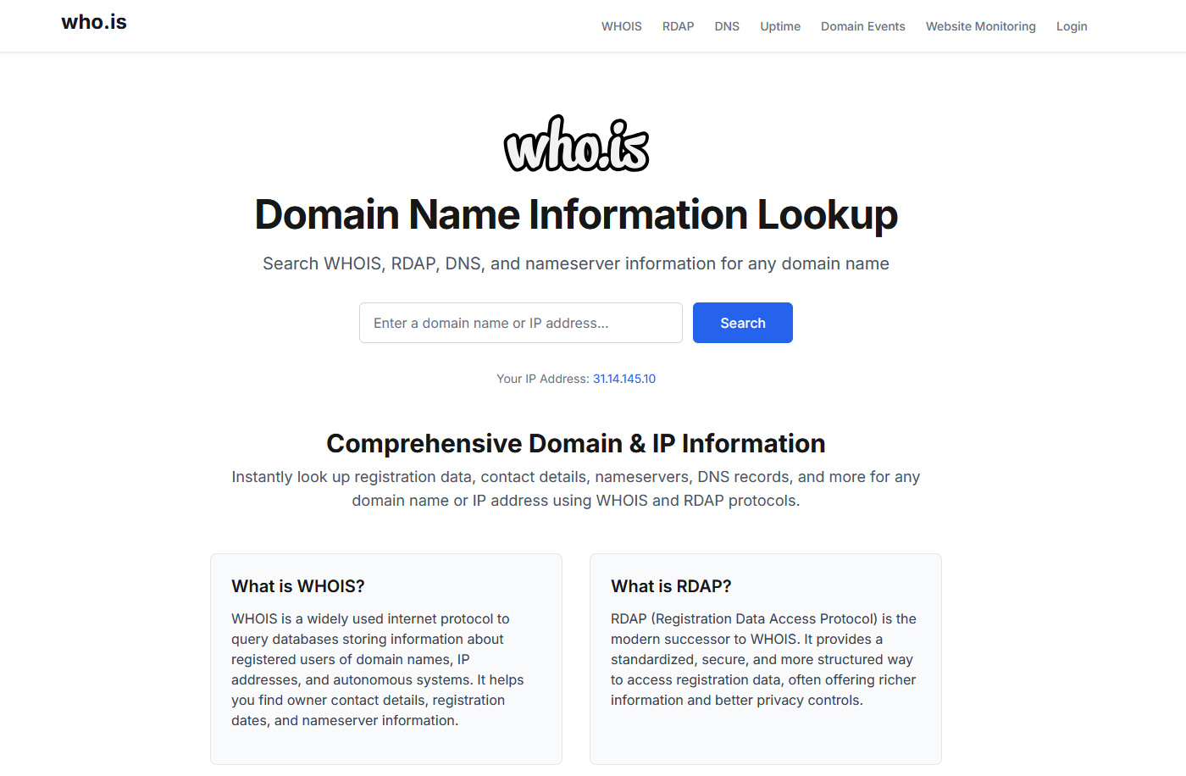Click the Login link
The width and height of the screenshot is (1186, 776).
1071,26
